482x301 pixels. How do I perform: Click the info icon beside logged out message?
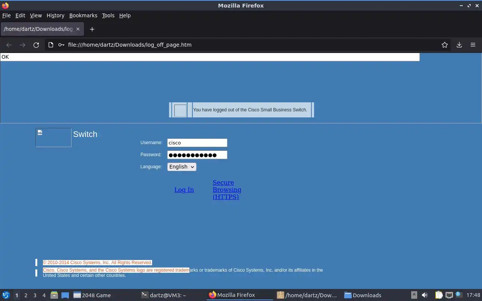[180, 110]
